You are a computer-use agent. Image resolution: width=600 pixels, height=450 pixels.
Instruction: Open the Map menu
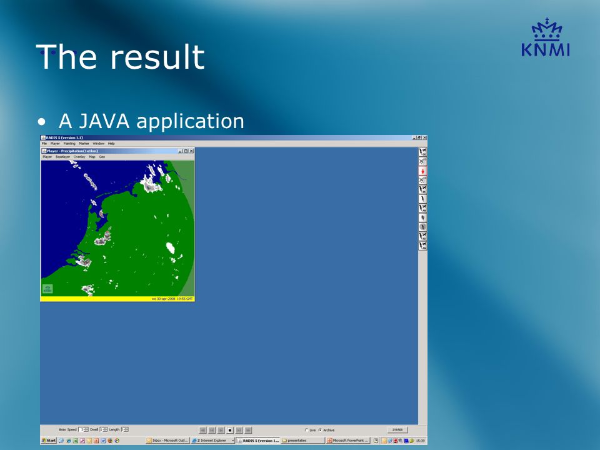pyautogui.click(x=92, y=157)
